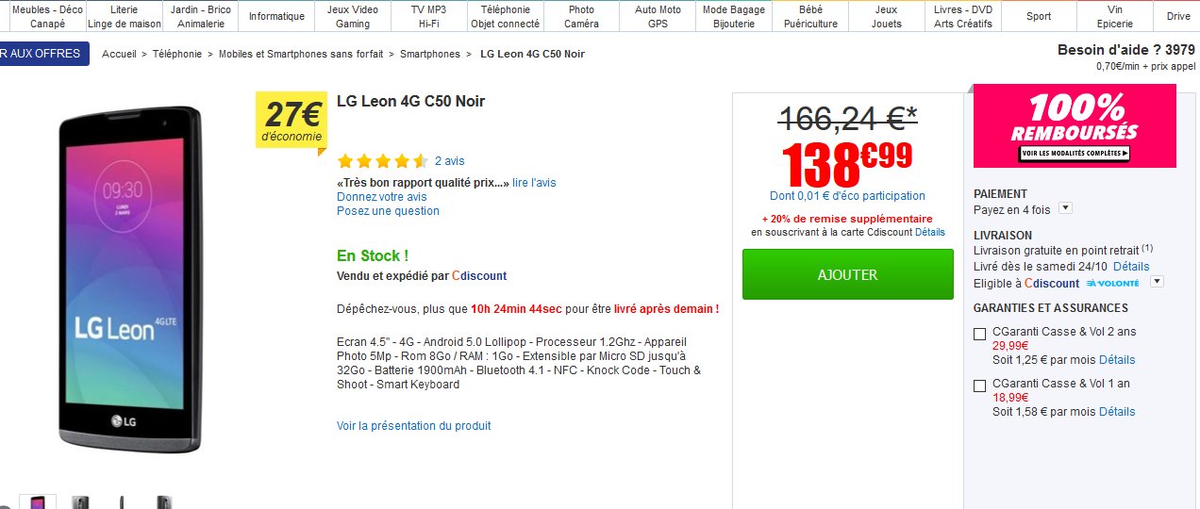Click 'Posez une question' link
This screenshot has width=1200, height=509.
(x=388, y=211)
